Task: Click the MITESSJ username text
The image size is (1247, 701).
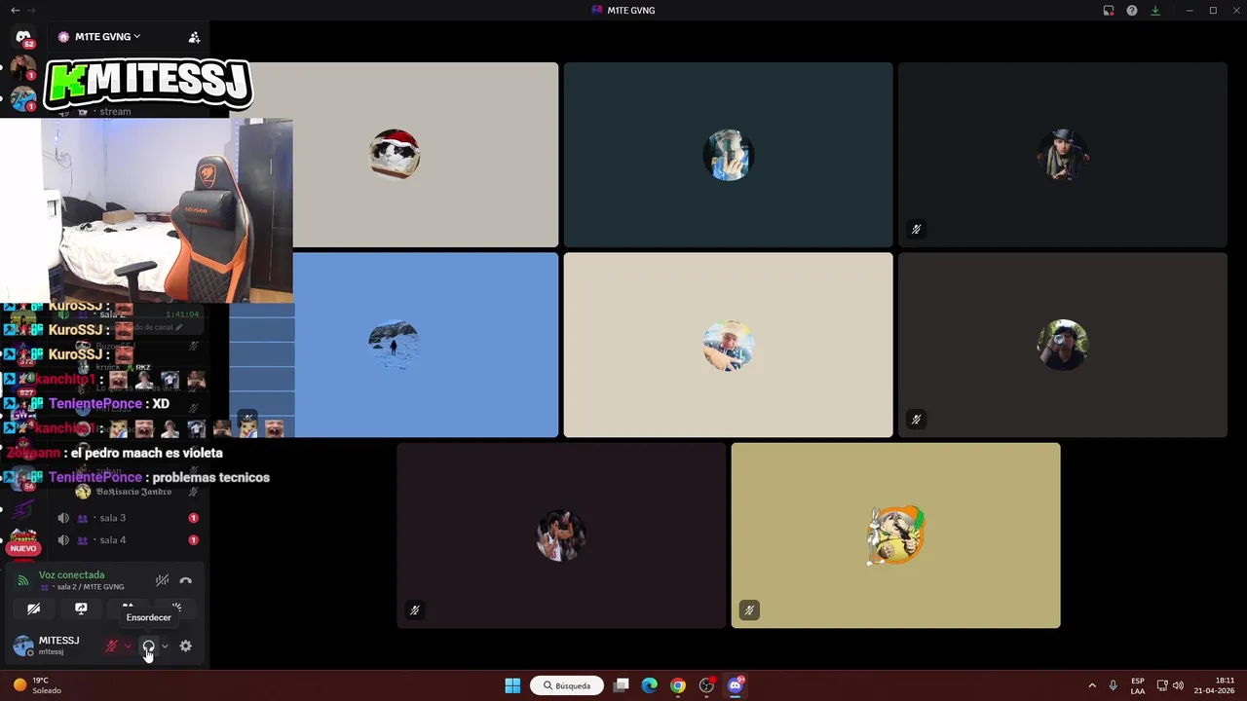Action: coord(58,641)
